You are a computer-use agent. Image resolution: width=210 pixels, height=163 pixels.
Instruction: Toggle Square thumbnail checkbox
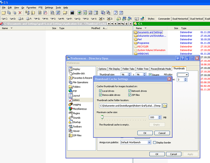point(150,75)
